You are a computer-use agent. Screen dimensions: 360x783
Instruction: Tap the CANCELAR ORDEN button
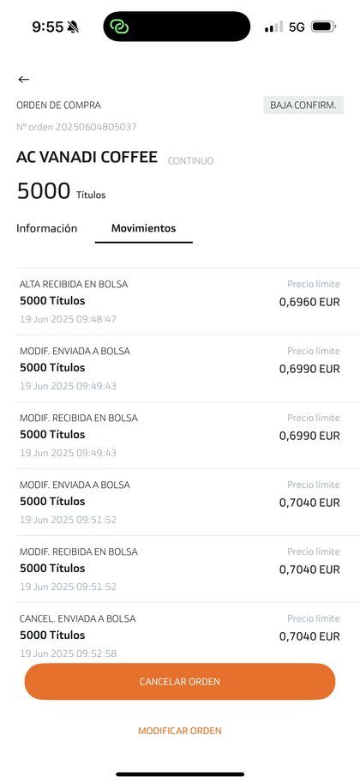click(180, 682)
